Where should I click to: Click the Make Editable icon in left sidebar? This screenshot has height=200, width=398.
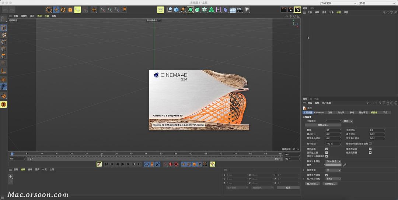click(x=3, y=19)
